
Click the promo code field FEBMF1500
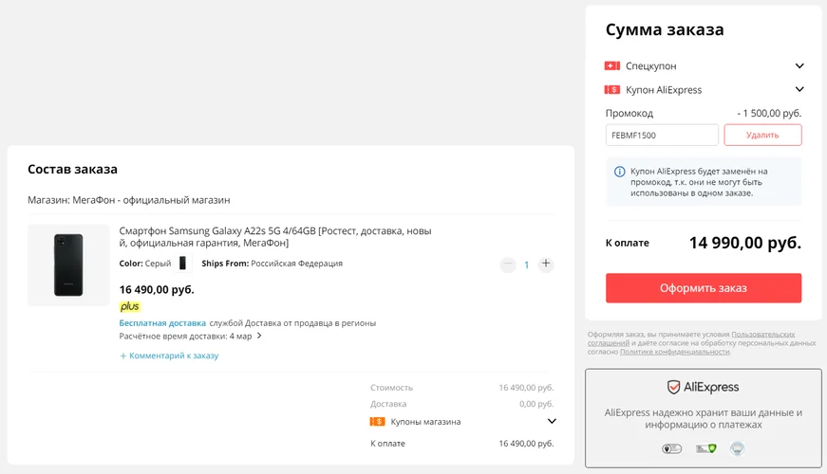coord(662,135)
